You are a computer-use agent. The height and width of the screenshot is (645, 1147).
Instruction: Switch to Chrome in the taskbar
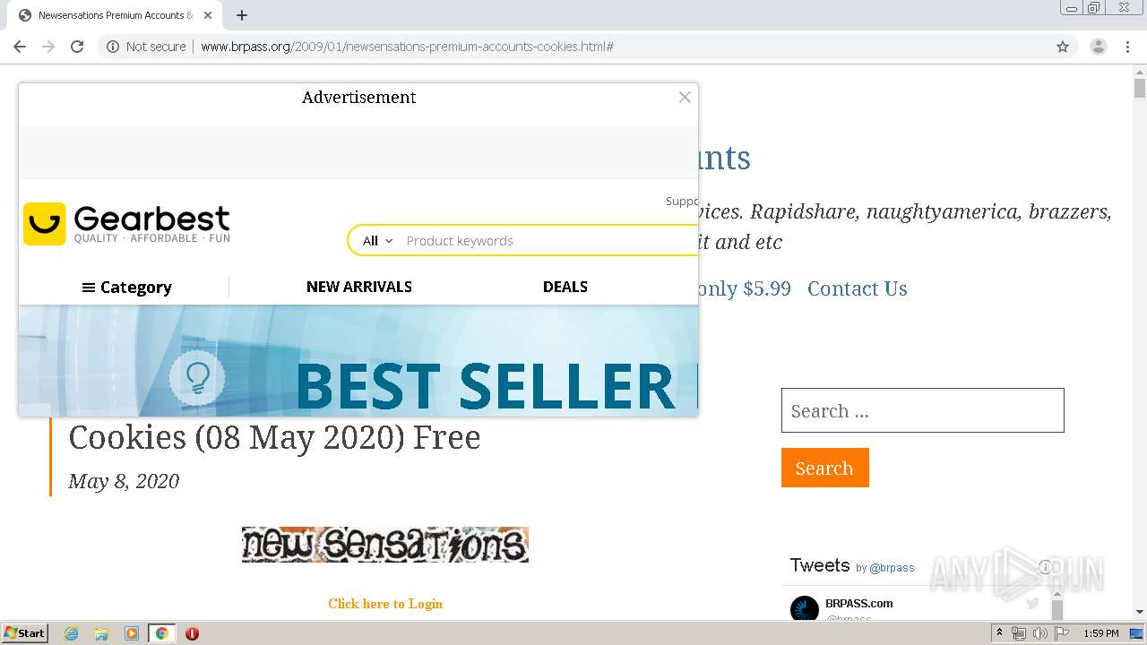pyautogui.click(x=161, y=633)
